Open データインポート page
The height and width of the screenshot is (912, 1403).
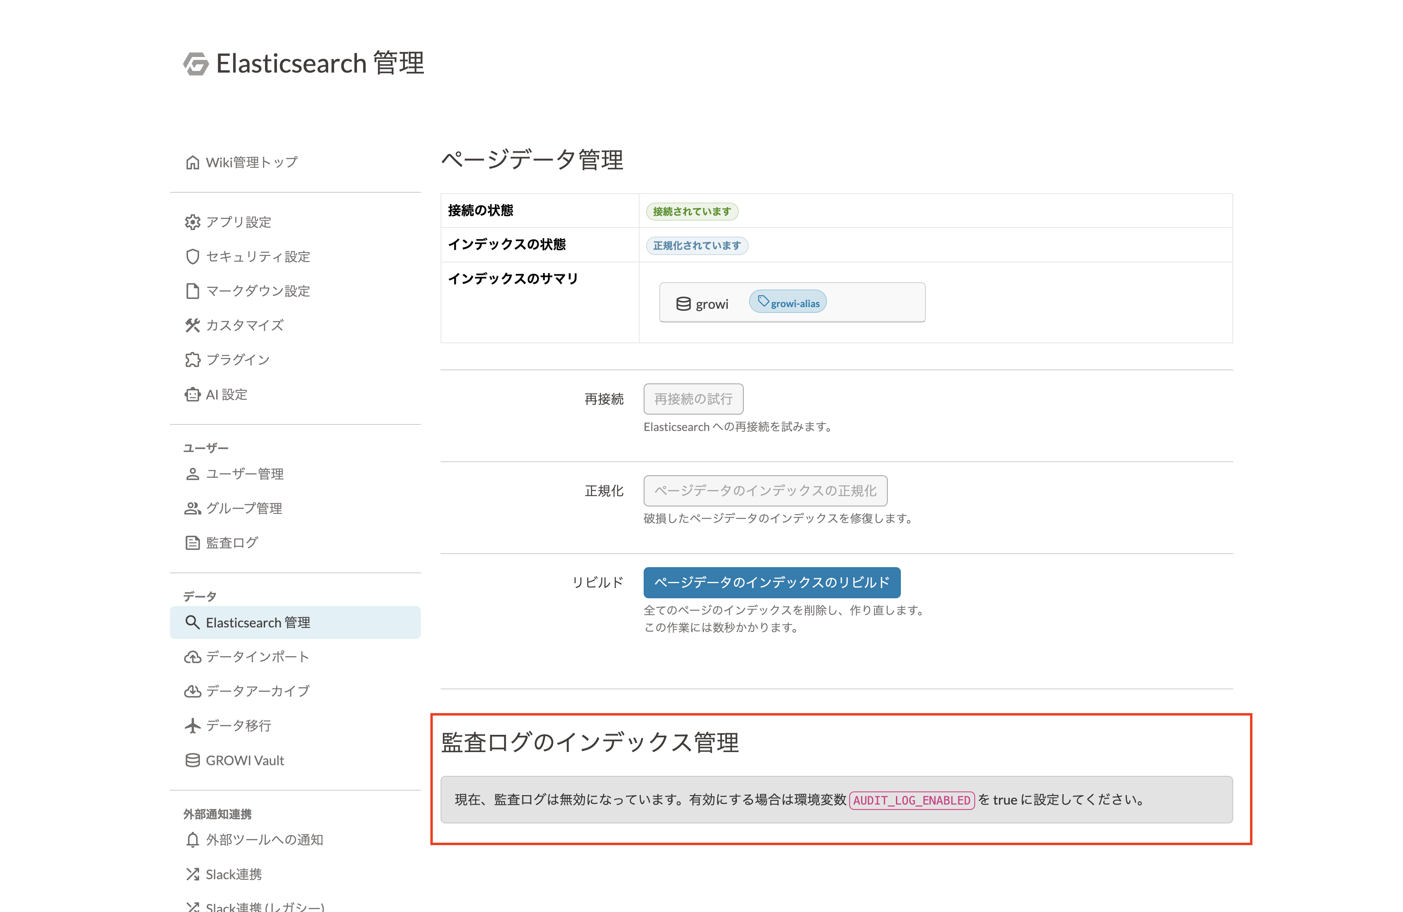[x=295, y=657]
